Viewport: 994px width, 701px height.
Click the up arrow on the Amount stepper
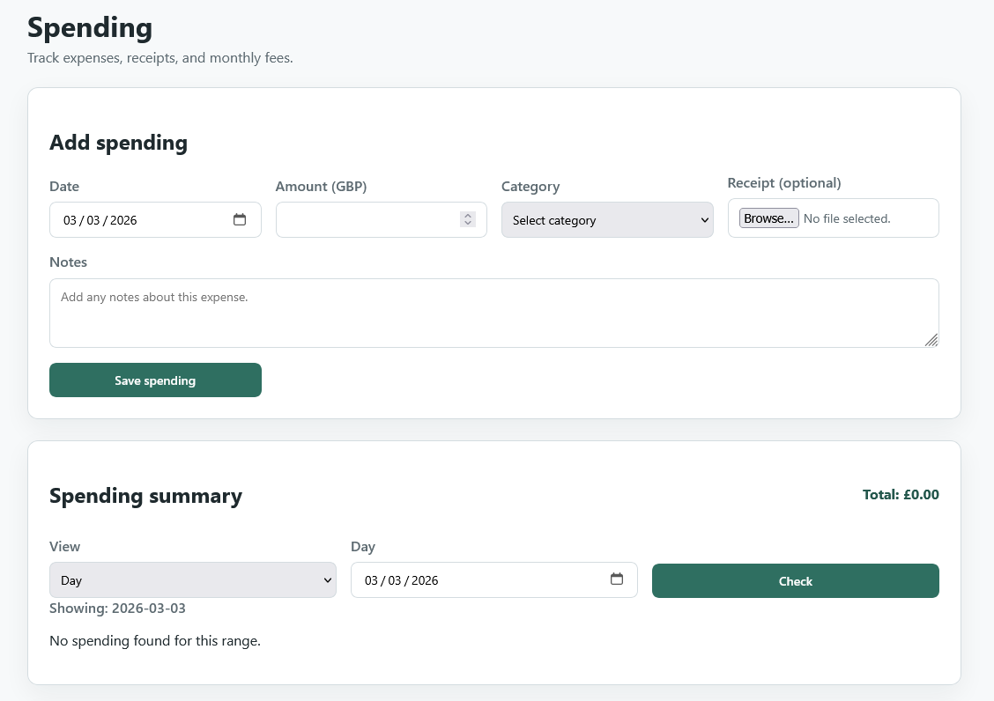tap(467, 216)
